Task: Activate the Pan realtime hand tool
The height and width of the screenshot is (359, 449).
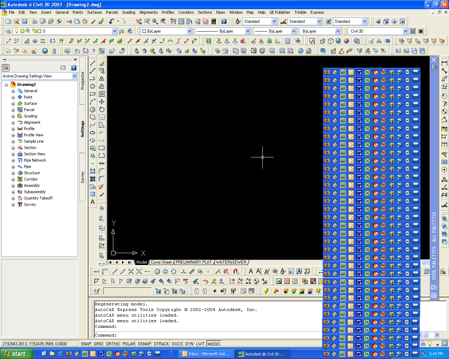Action: pyautogui.click(x=139, y=21)
